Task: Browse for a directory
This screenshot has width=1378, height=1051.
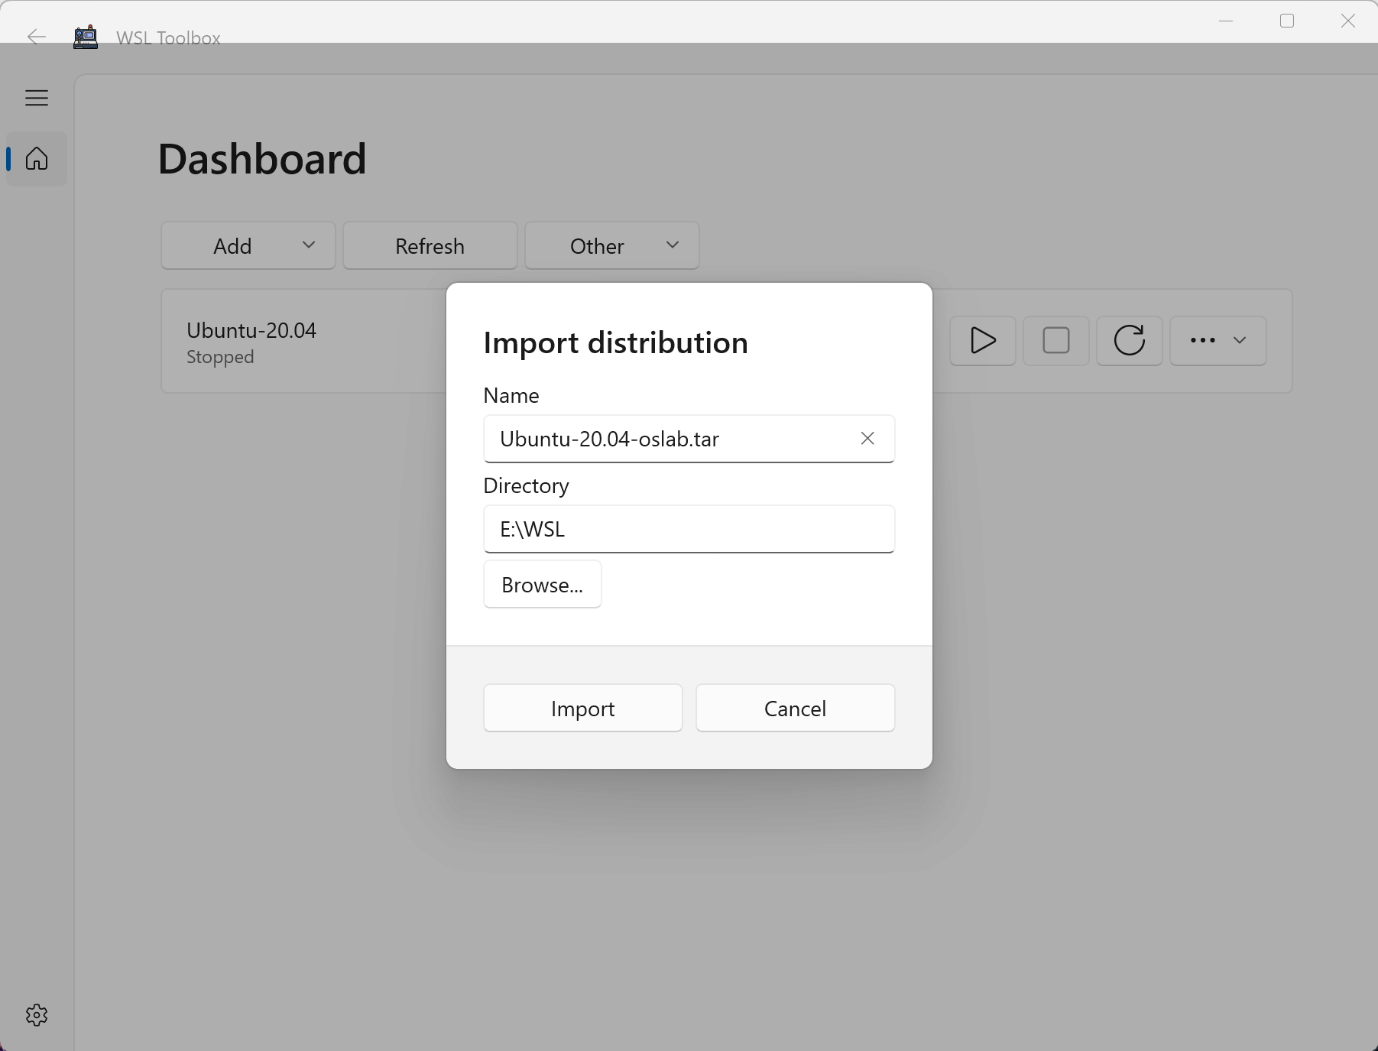Action: 542,585
